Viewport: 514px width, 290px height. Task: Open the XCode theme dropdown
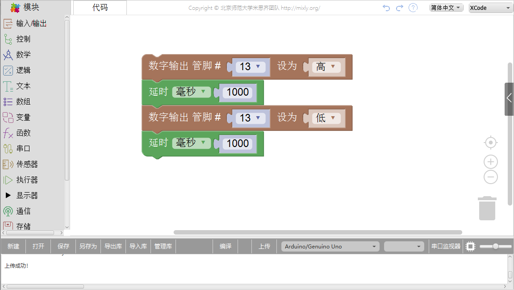click(491, 8)
